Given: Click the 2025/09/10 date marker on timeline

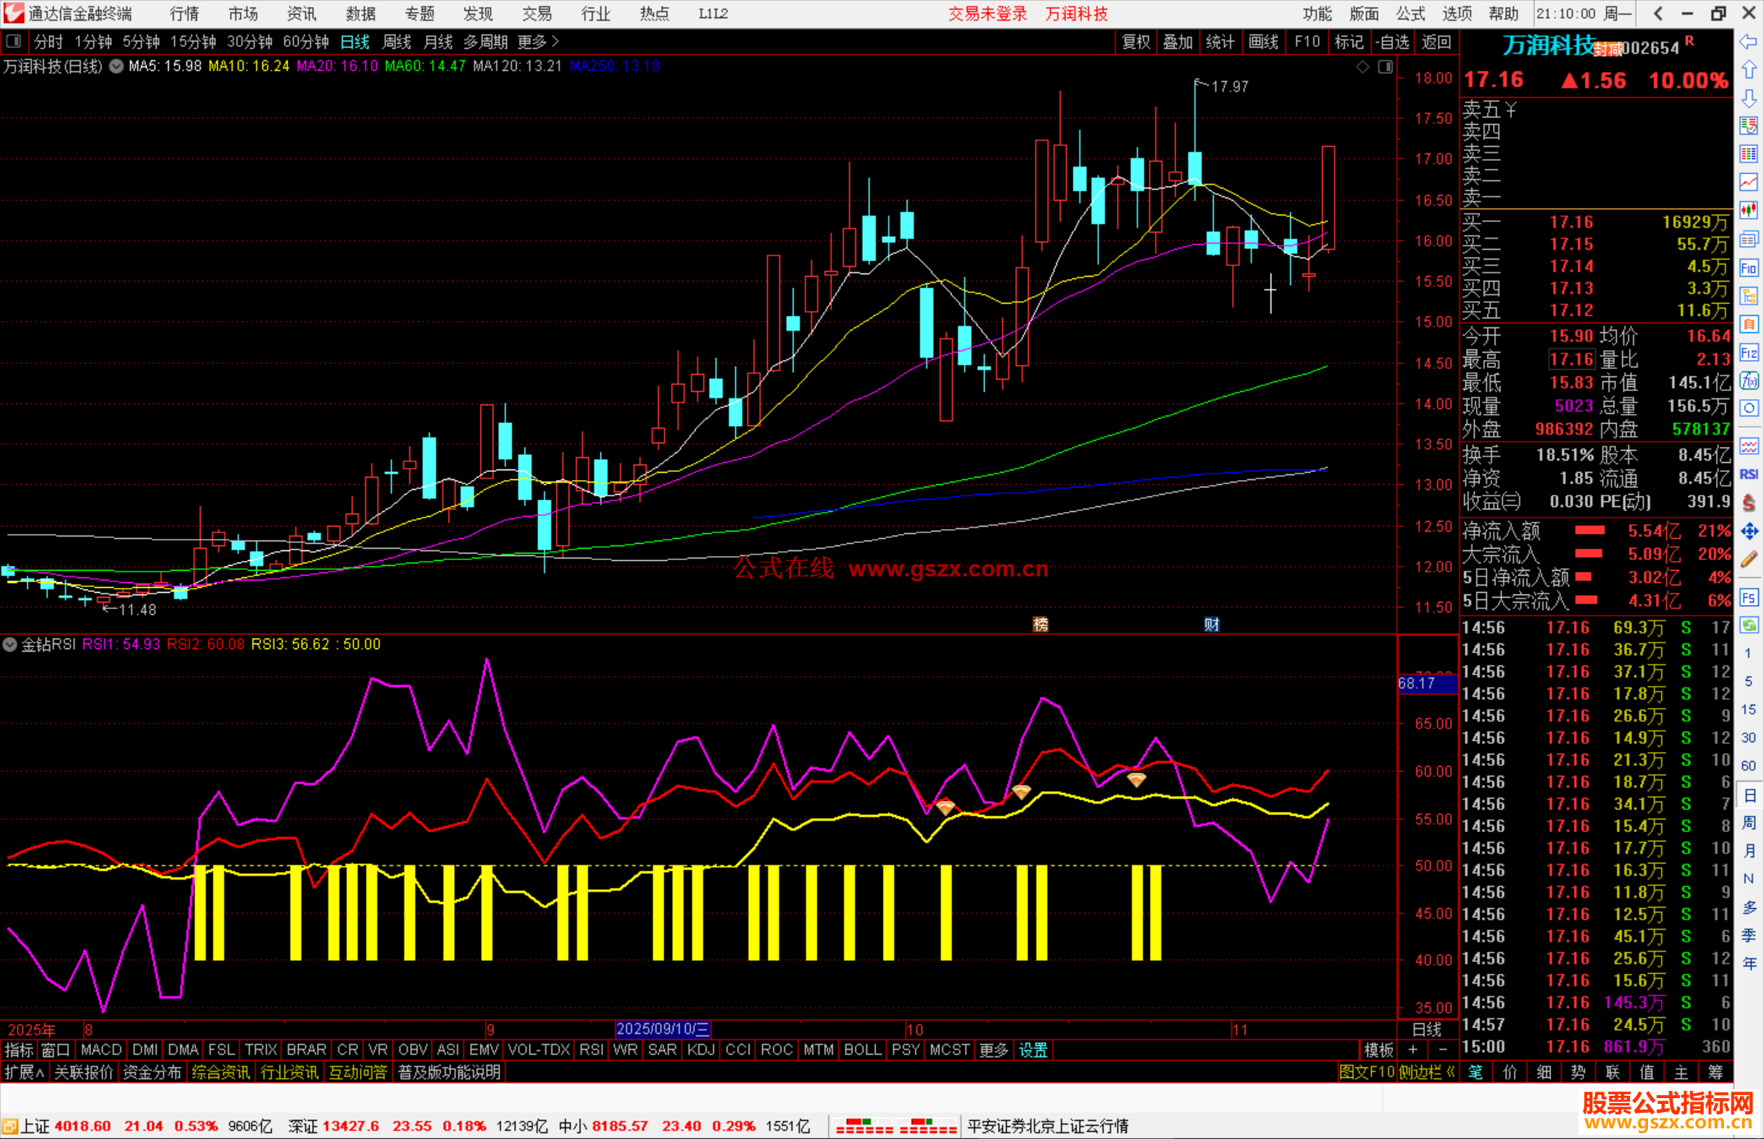Looking at the screenshot, I should 662,1029.
